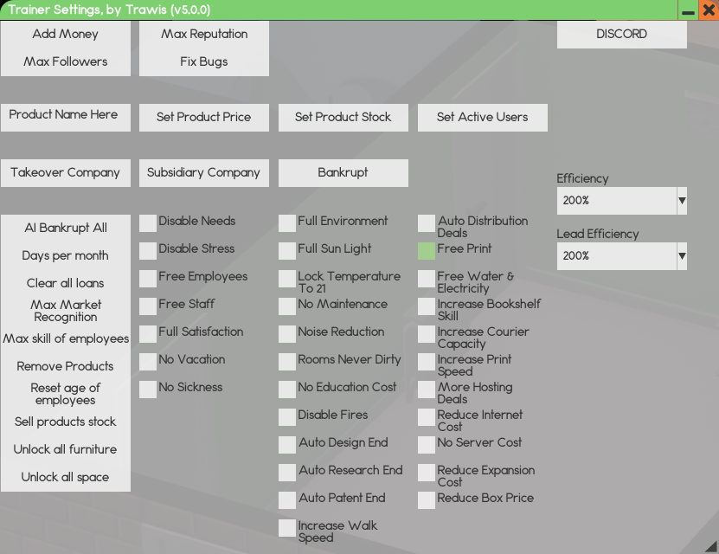The image size is (719, 554).
Task: Enable the Disable Needs checkbox
Action: (x=148, y=223)
